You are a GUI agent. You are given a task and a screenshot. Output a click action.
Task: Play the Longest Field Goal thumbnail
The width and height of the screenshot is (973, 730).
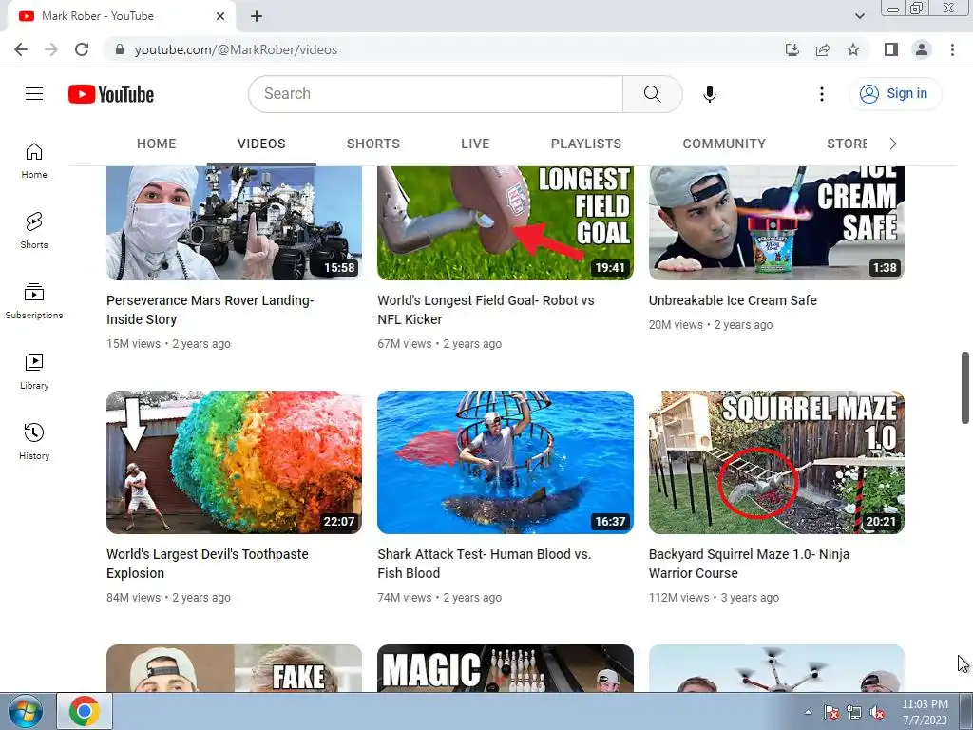point(506,222)
